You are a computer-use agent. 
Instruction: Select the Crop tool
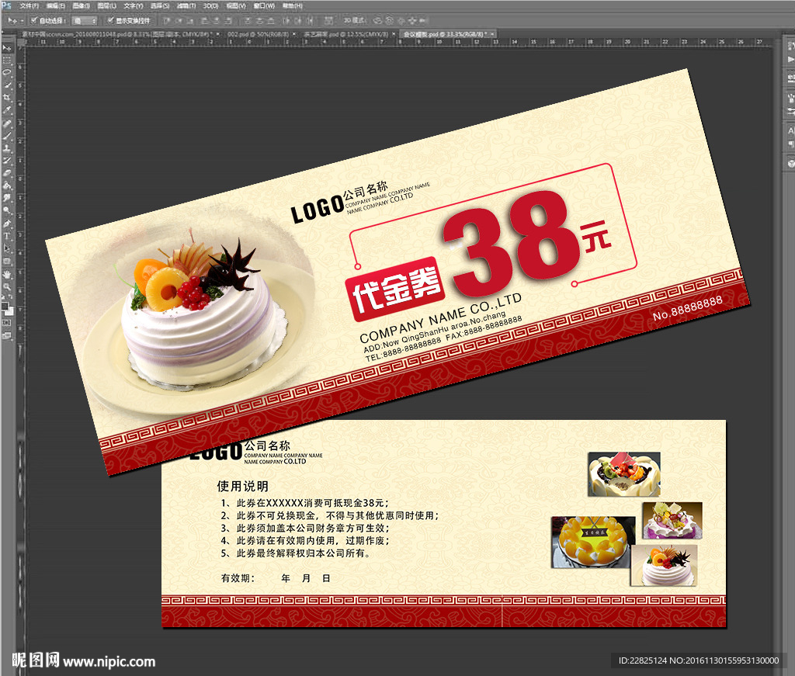click(x=7, y=96)
